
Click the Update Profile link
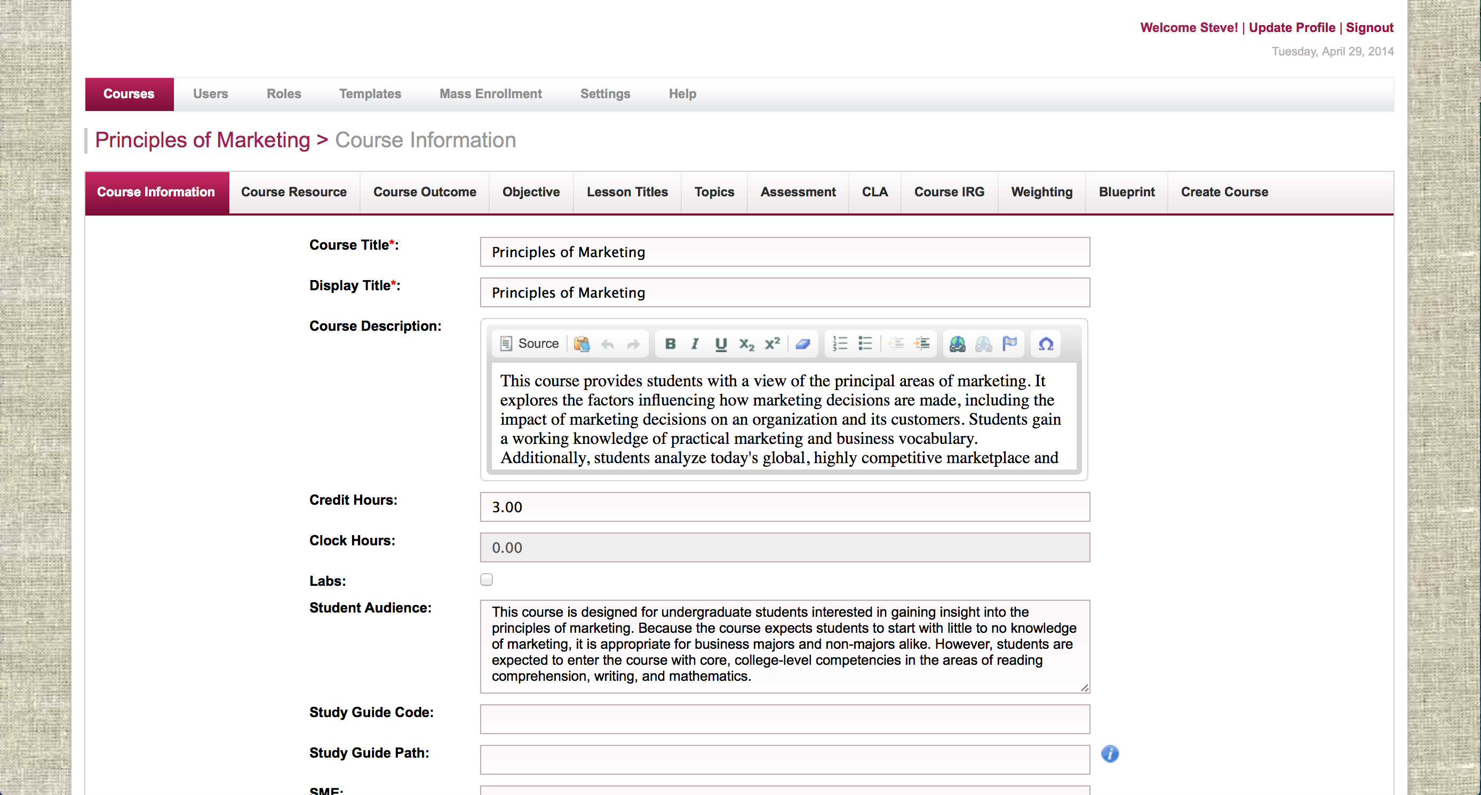coord(1292,28)
